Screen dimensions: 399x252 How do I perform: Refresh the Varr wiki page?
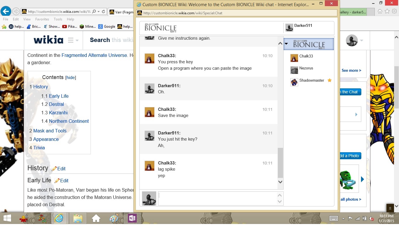coord(103,12)
